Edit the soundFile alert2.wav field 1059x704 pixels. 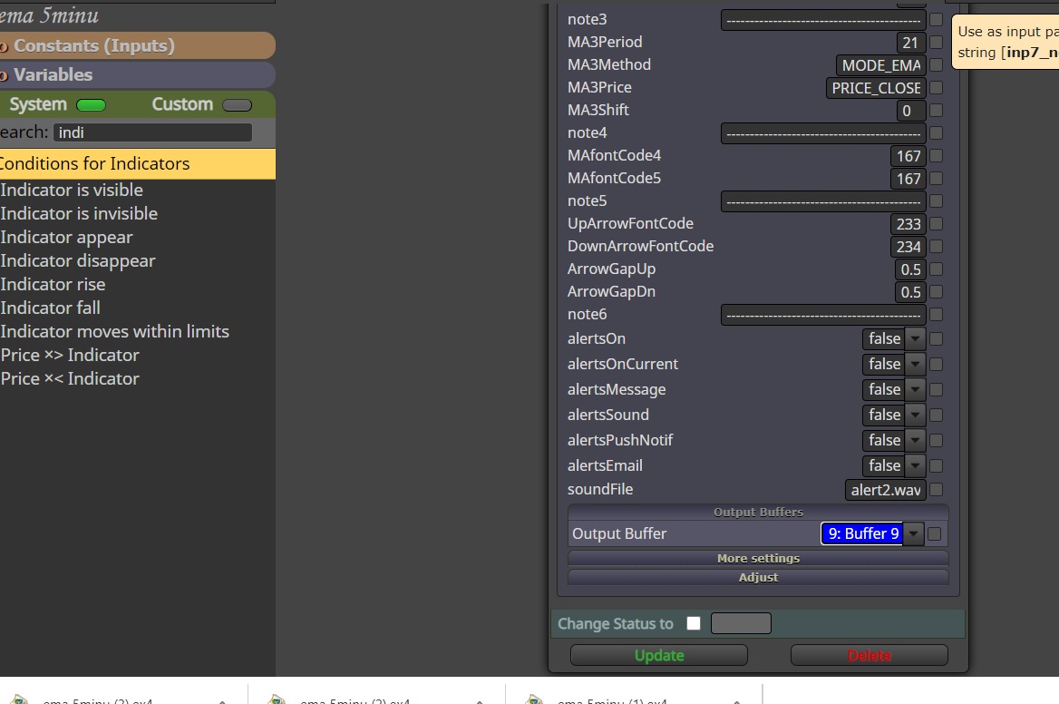point(886,490)
